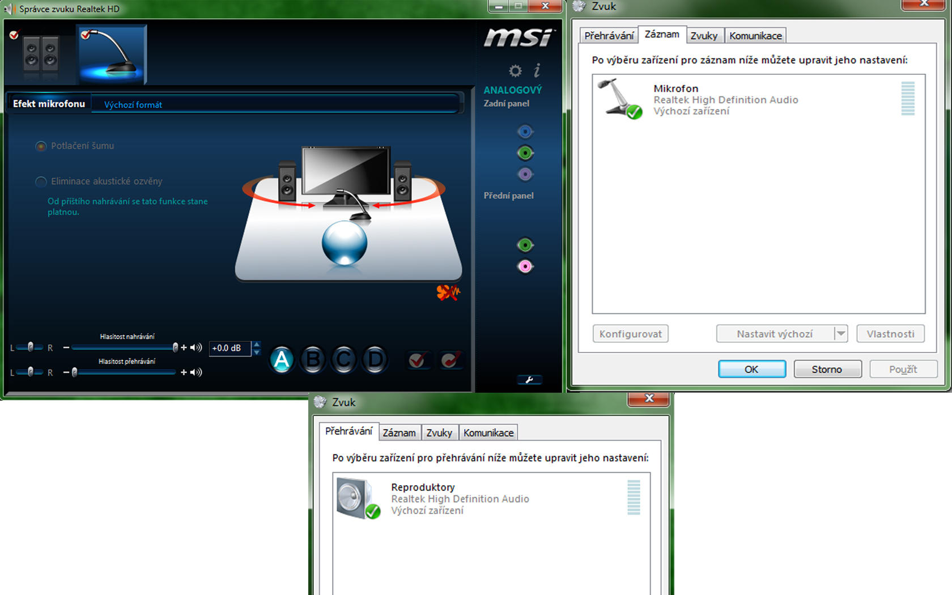Click the right set-default-communication checkmark icon

[451, 359]
